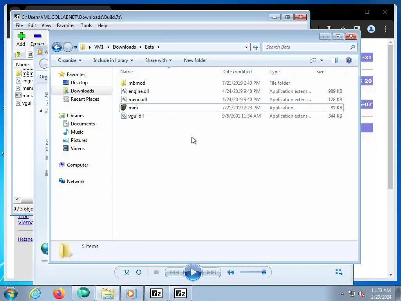The width and height of the screenshot is (401, 301).
Task: Open the 7-Zip File menu
Action: [x=19, y=25]
